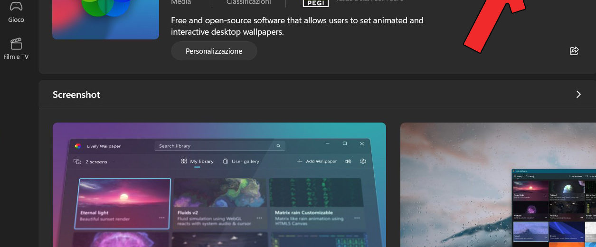
Task: Share this app using the share icon
Action: (574, 51)
